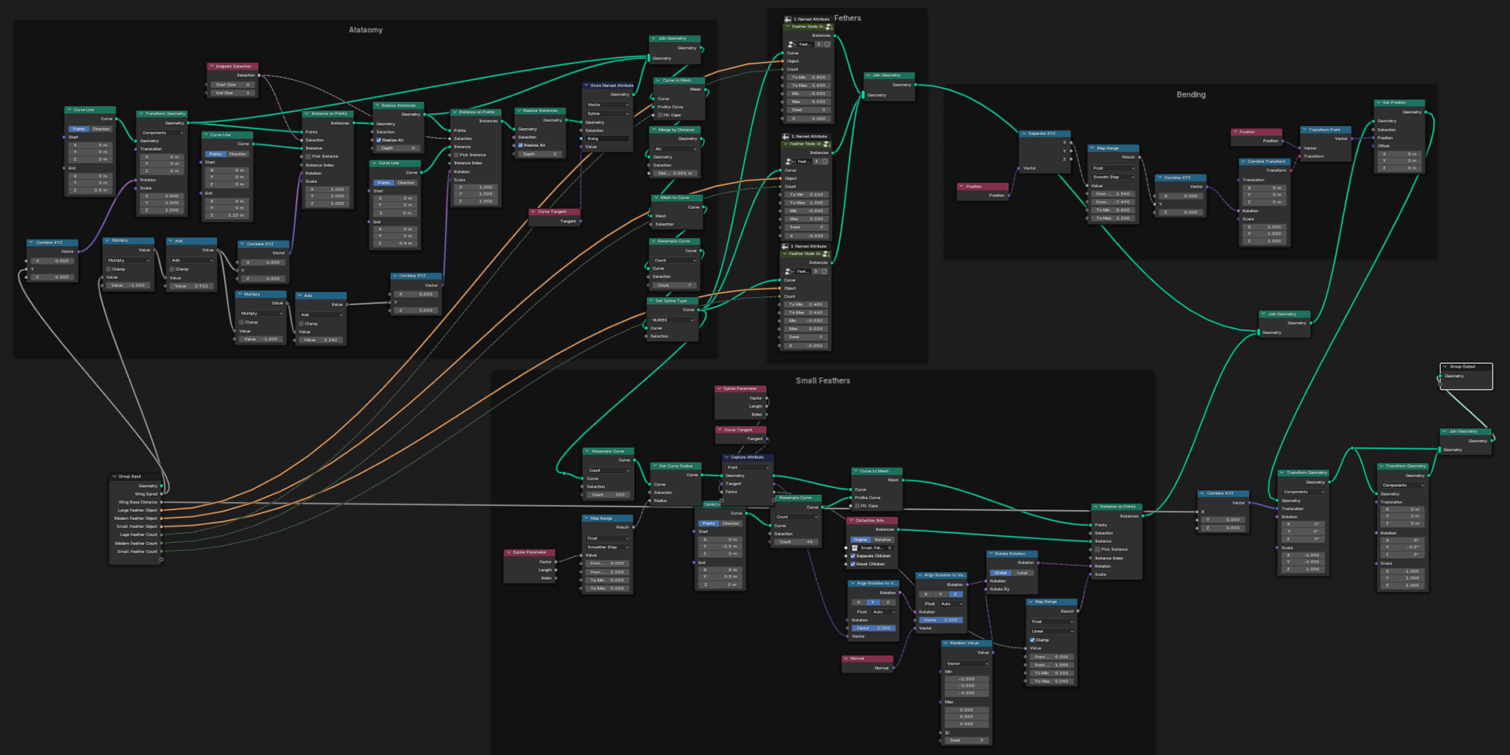Click the Named Attribute icon above the top Feather node

pyautogui.click(x=788, y=19)
